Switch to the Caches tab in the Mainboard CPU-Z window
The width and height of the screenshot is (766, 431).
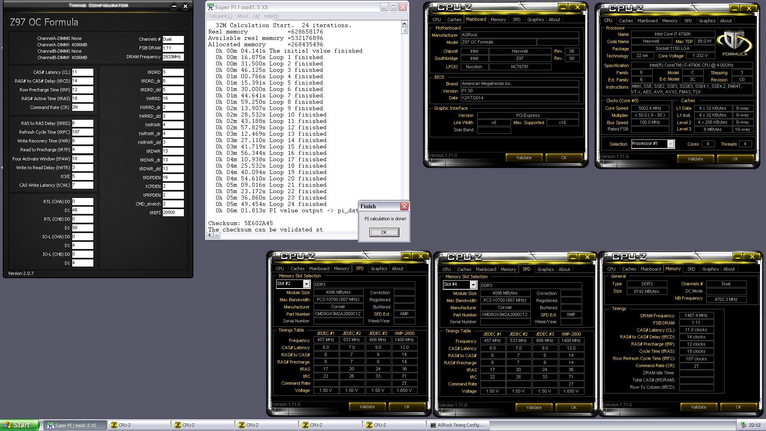(x=454, y=20)
